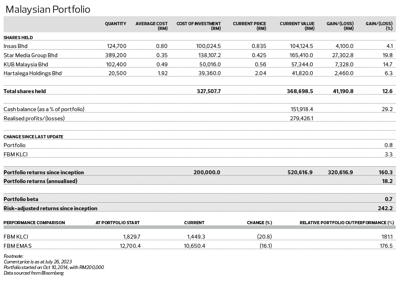This screenshot has width=400, height=281.
Task: Click the Data sourced from Bloomberg footnote
Action: 34,273
